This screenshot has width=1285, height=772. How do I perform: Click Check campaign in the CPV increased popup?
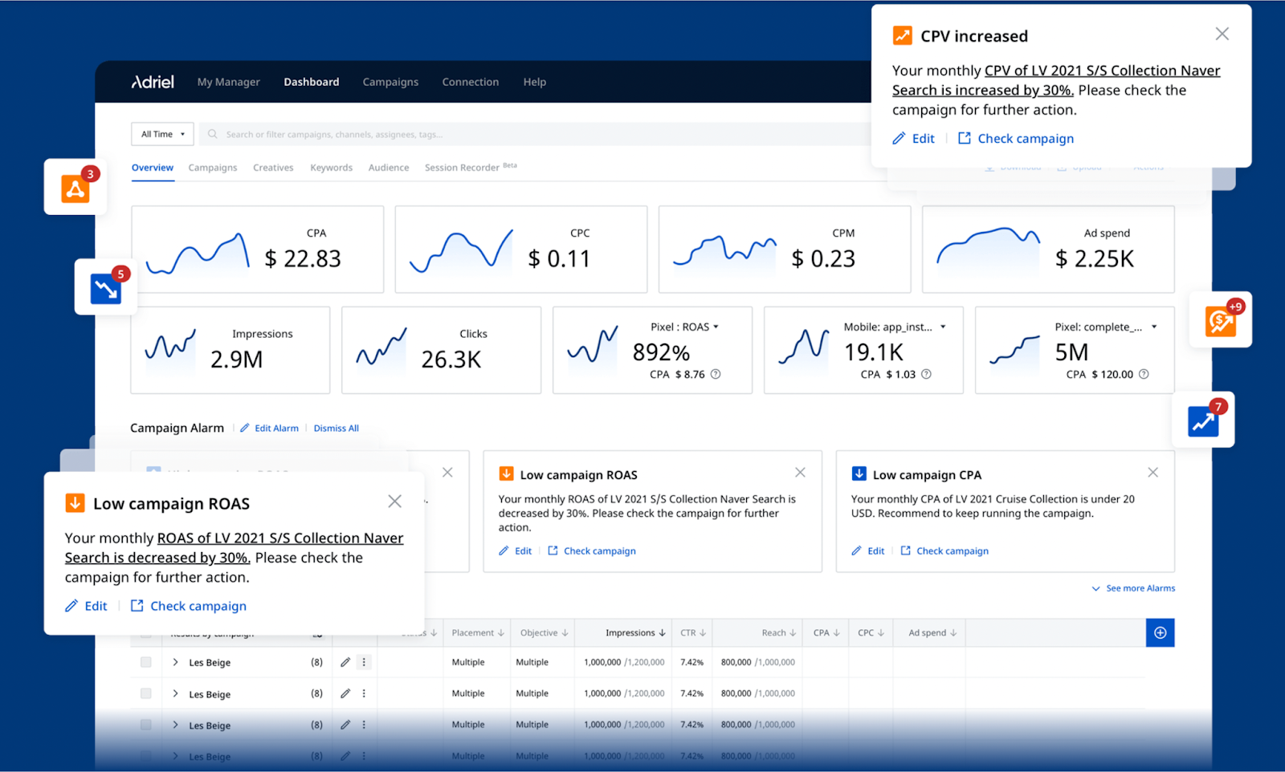1016,139
